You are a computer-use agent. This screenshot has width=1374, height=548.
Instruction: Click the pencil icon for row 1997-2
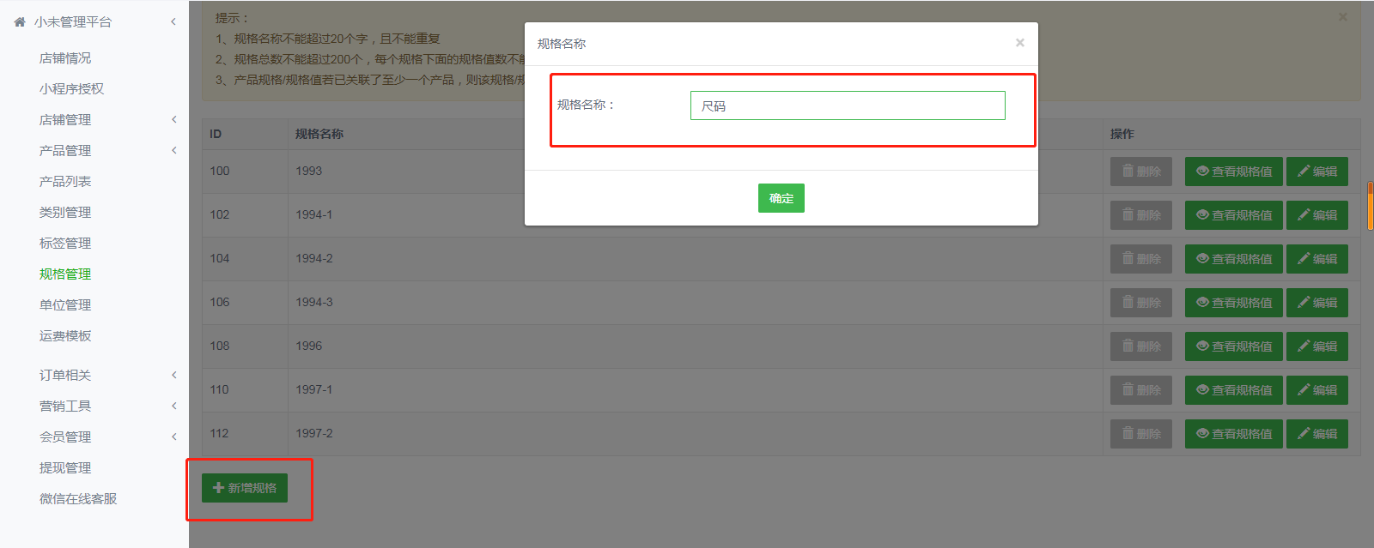point(1303,434)
